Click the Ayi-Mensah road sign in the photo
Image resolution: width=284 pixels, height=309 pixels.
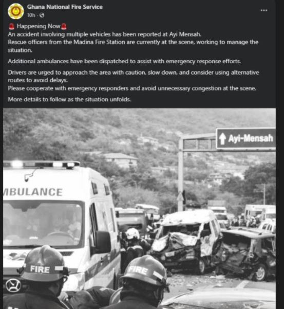[x=246, y=138]
